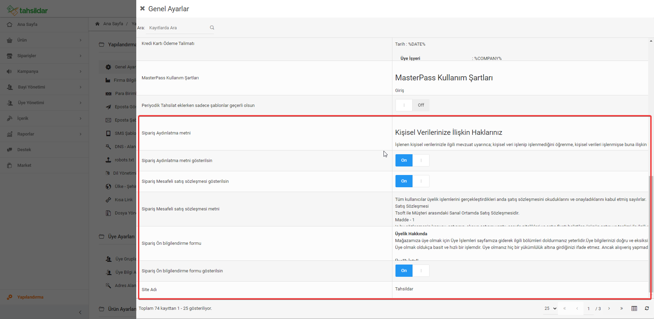The image size is (654, 319).
Task: Click the scroll-up arrow of the list
Action: tap(651, 41)
